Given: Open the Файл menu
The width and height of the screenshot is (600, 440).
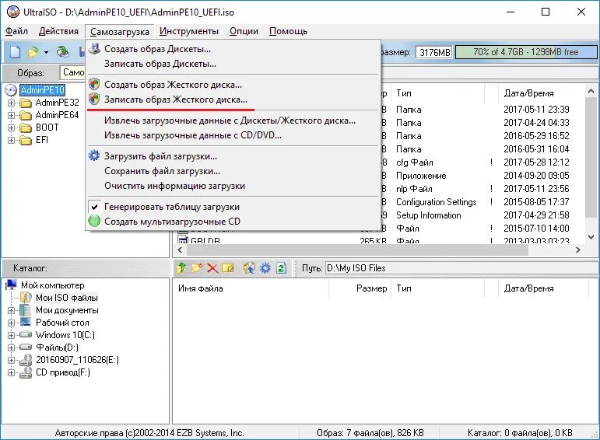Looking at the screenshot, I should click(x=16, y=31).
